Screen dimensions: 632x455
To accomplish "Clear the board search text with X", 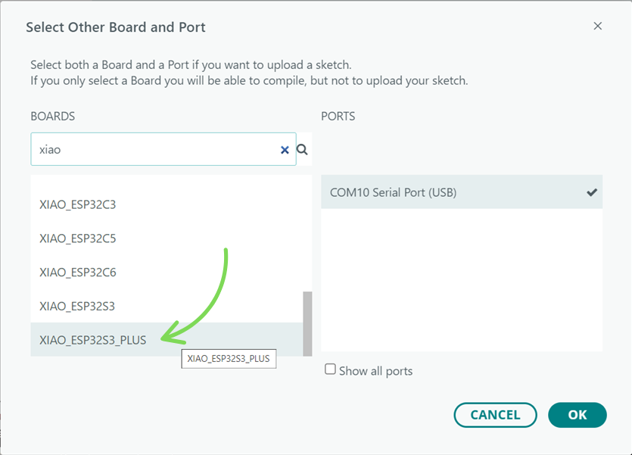I will (285, 150).
